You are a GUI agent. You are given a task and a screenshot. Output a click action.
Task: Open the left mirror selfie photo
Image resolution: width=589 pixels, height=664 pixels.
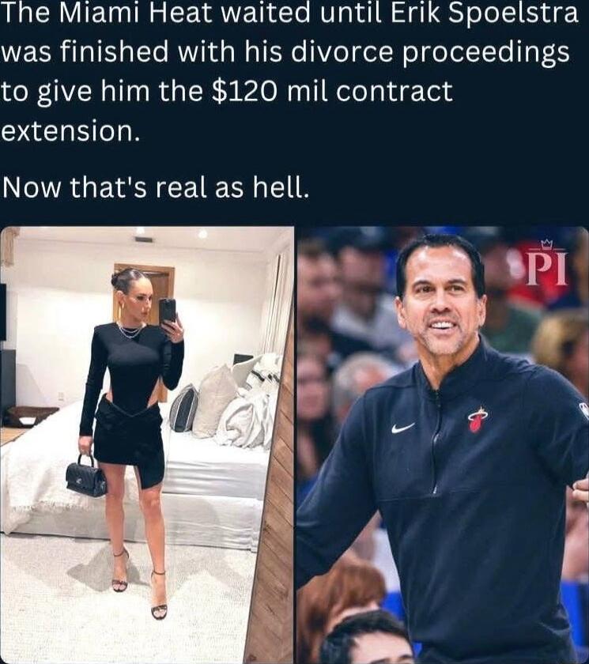147,444
